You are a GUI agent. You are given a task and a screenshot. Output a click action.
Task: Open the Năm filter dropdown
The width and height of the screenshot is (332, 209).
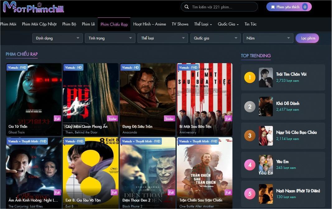click(268, 38)
